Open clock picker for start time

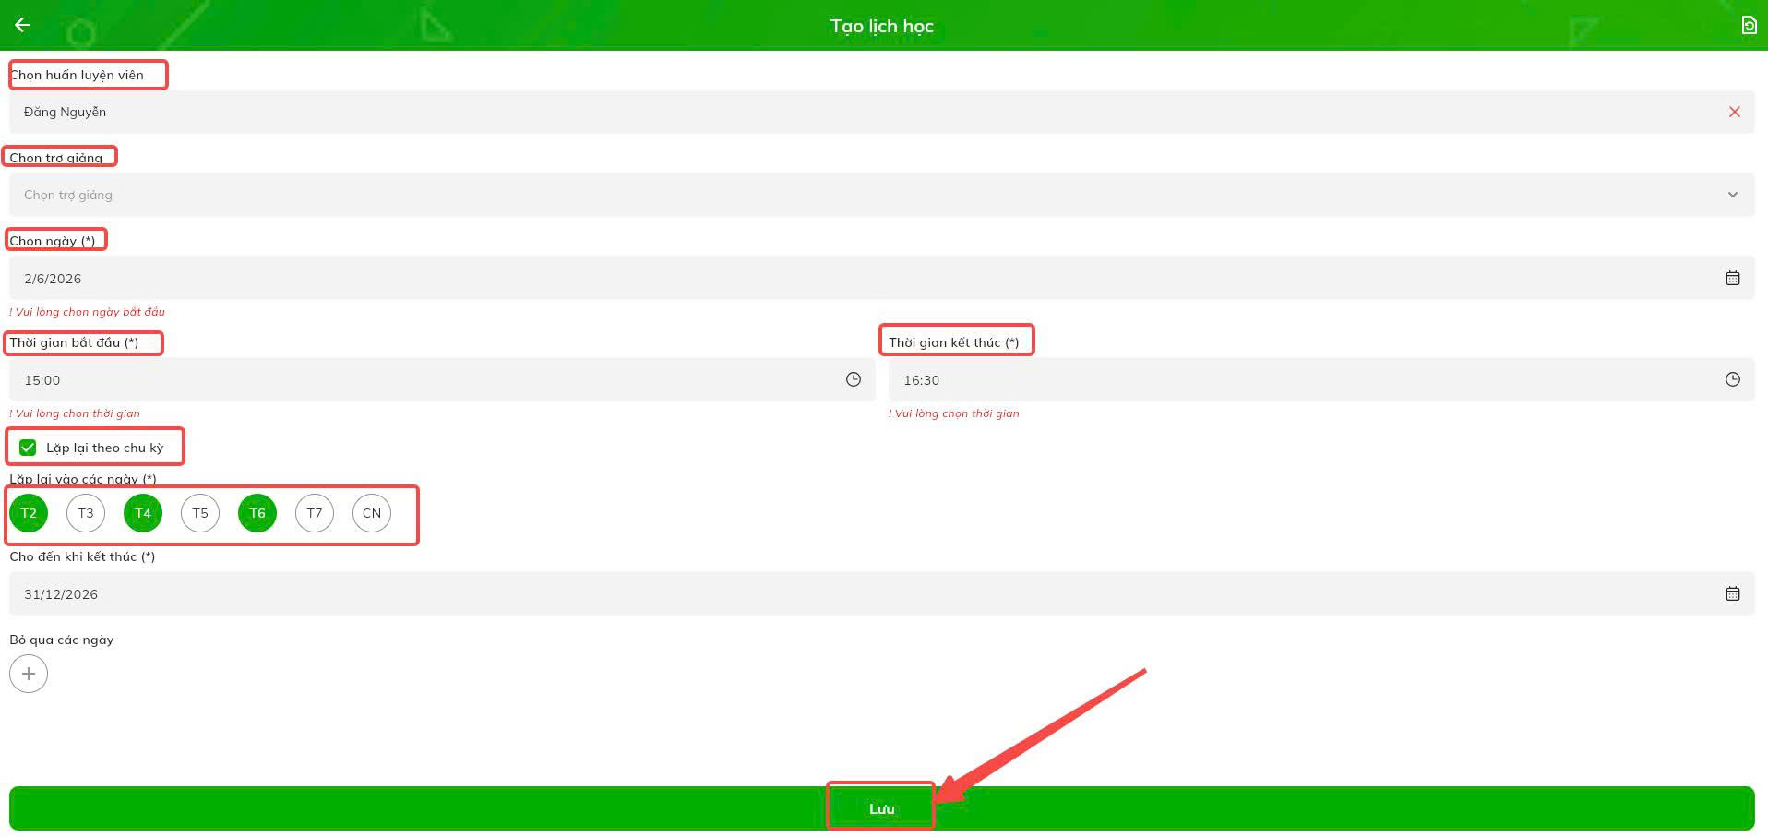point(854,379)
